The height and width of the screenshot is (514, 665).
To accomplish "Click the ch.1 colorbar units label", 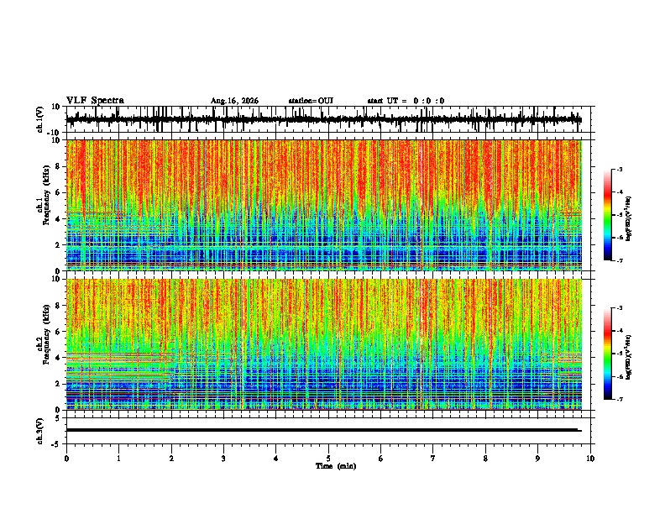I will click(x=628, y=219).
